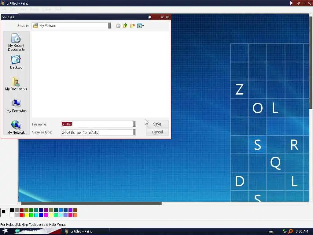The image size is (313, 235).
Task: Open My Network in the places bar
Action: coord(16,127)
